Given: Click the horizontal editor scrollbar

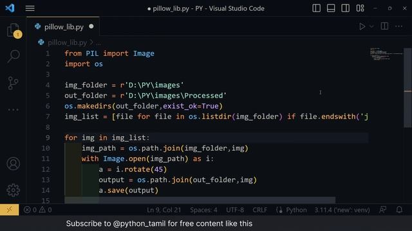Looking at the screenshot, I should coord(200,200).
